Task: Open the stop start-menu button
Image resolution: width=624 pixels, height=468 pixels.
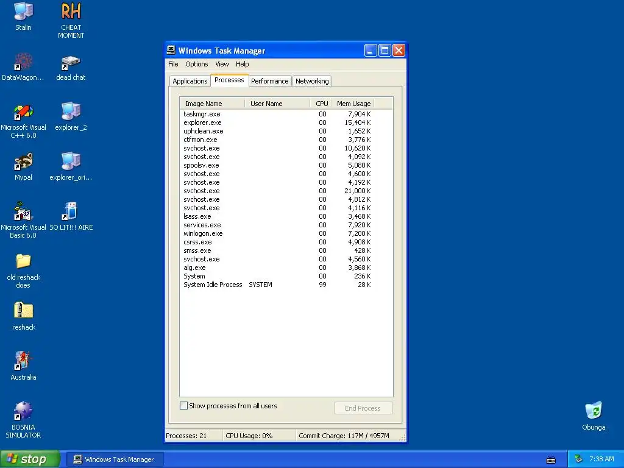Action: [30, 459]
